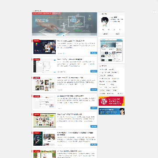158x158 pixels.
Task: Click the green button in the hero banner
Action: point(78,30)
